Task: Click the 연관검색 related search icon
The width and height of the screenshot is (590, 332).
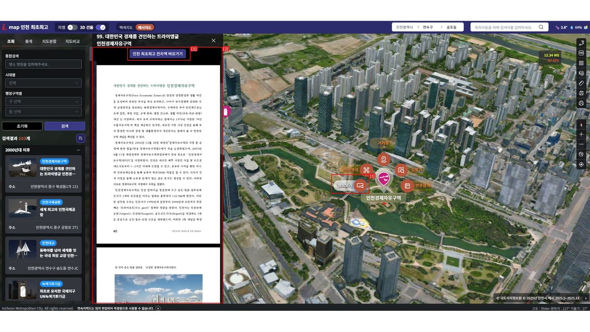Action: [407, 186]
